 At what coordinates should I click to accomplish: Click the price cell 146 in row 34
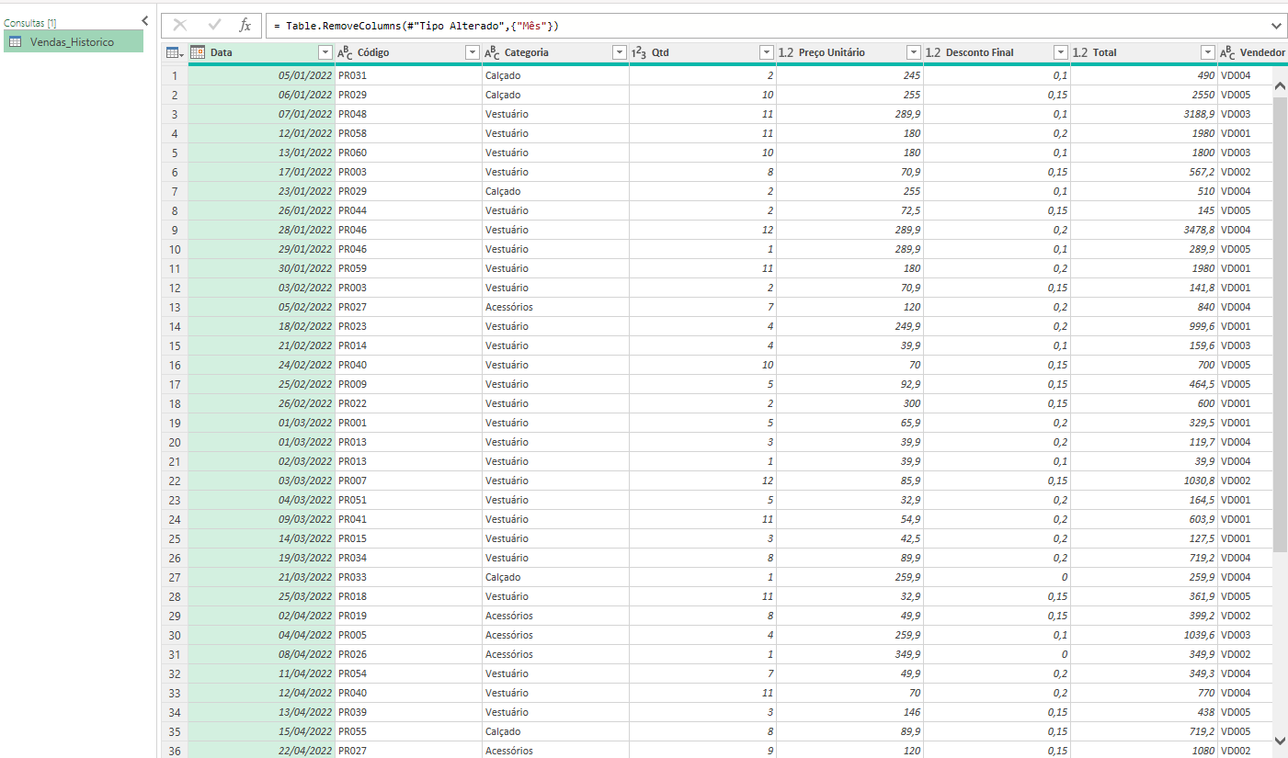(x=849, y=712)
